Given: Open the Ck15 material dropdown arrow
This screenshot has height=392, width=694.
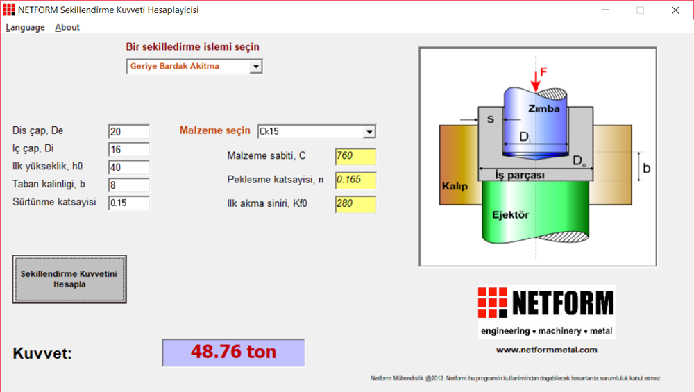Looking at the screenshot, I should coord(369,132).
